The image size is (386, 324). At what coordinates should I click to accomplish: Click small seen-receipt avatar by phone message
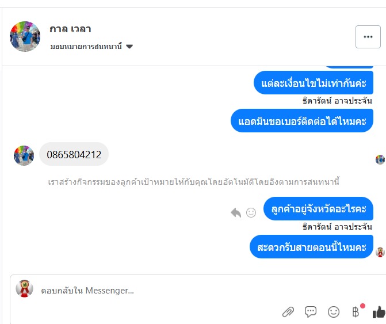(x=380, y=159)
